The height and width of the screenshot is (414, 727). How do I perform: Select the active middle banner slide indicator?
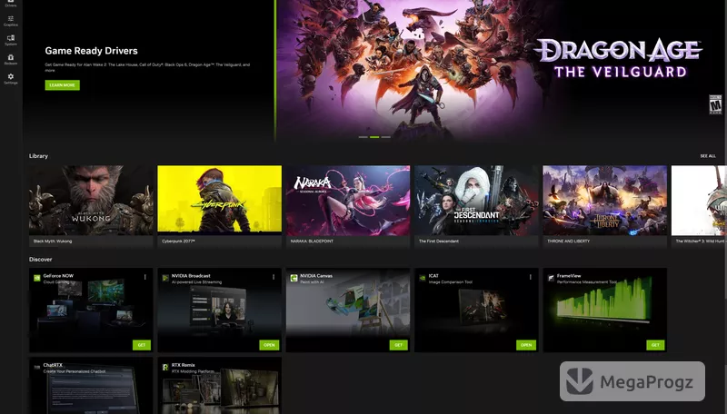374,137
